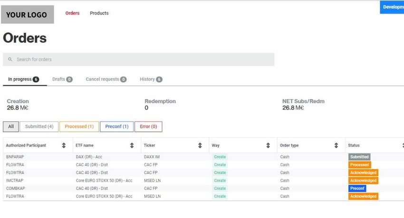Sort by Way column arrows

tap(268, 146)
